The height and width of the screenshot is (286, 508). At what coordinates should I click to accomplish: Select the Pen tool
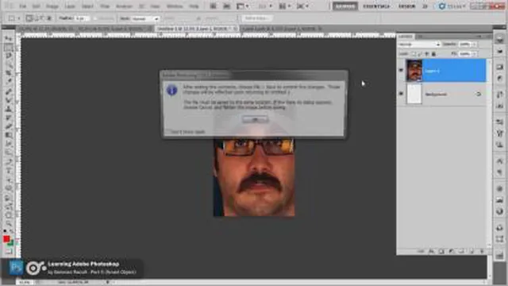(x=9, y=161)
